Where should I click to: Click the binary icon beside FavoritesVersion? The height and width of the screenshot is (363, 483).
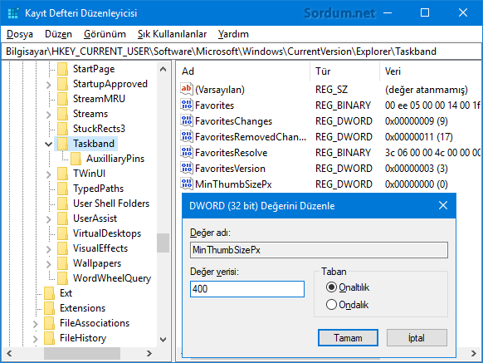pos(187,169)
